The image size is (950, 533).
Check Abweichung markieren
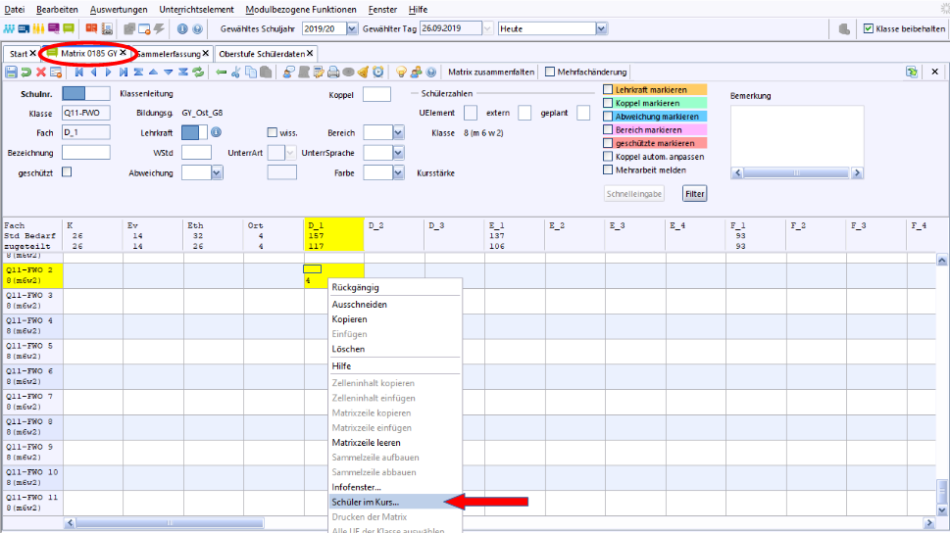click(608, 117)
